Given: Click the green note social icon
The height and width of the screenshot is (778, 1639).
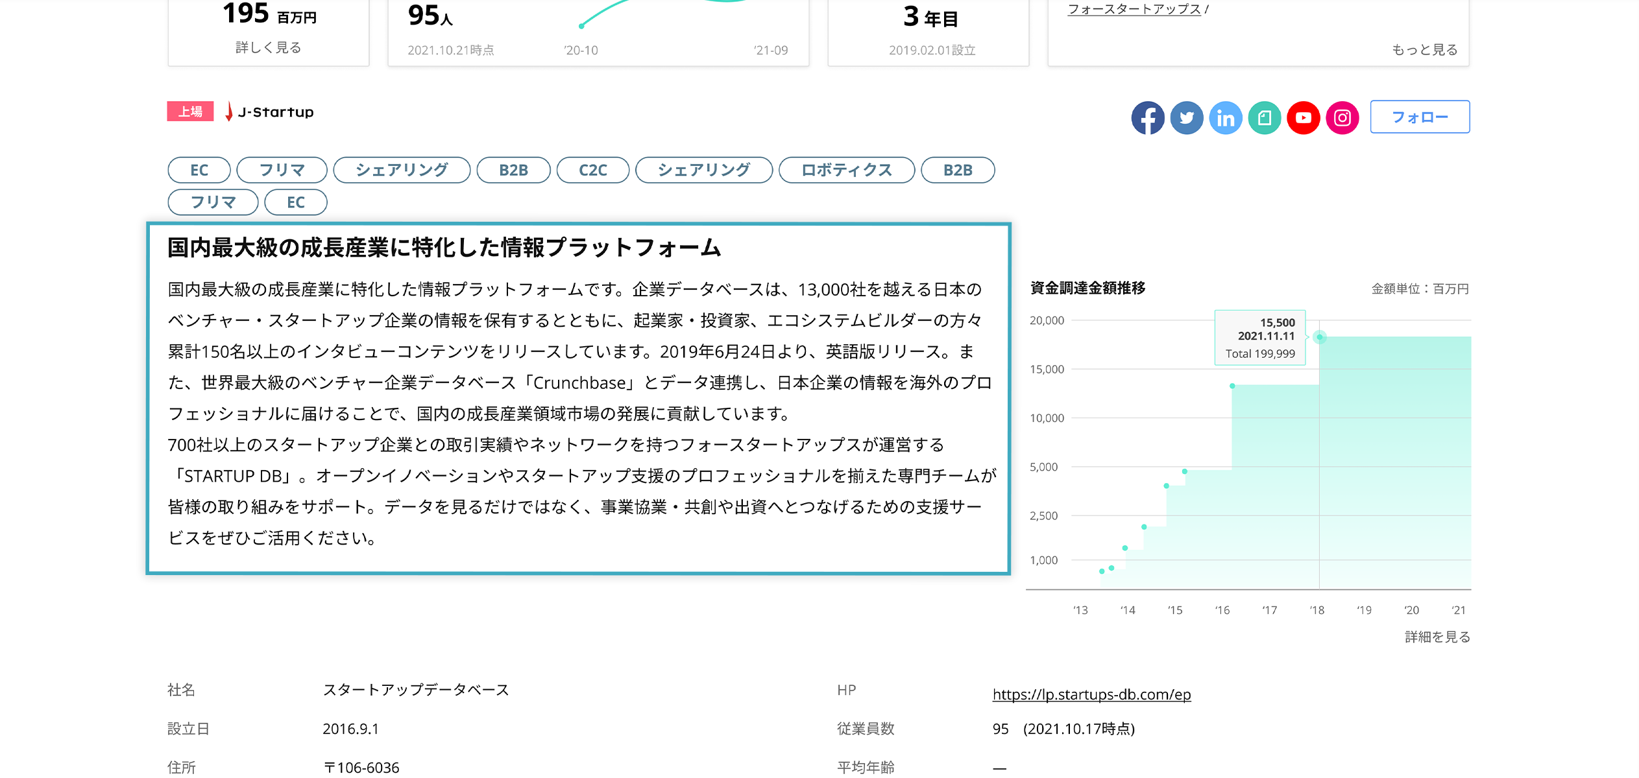Looking at the screenshot, I should tap(1265, 117).
